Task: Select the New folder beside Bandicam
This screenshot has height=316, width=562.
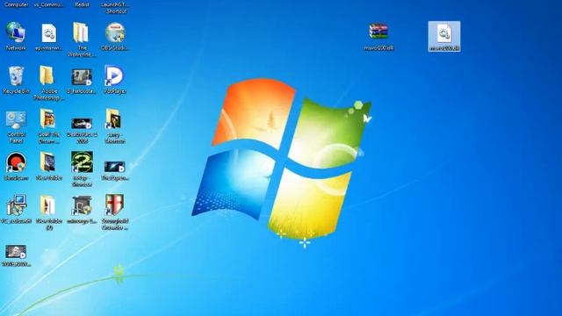Action: 49,166
